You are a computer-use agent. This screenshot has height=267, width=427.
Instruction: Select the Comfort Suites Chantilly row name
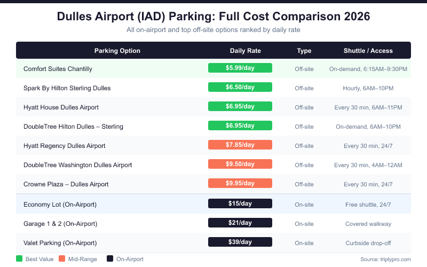tap(58, 69)
